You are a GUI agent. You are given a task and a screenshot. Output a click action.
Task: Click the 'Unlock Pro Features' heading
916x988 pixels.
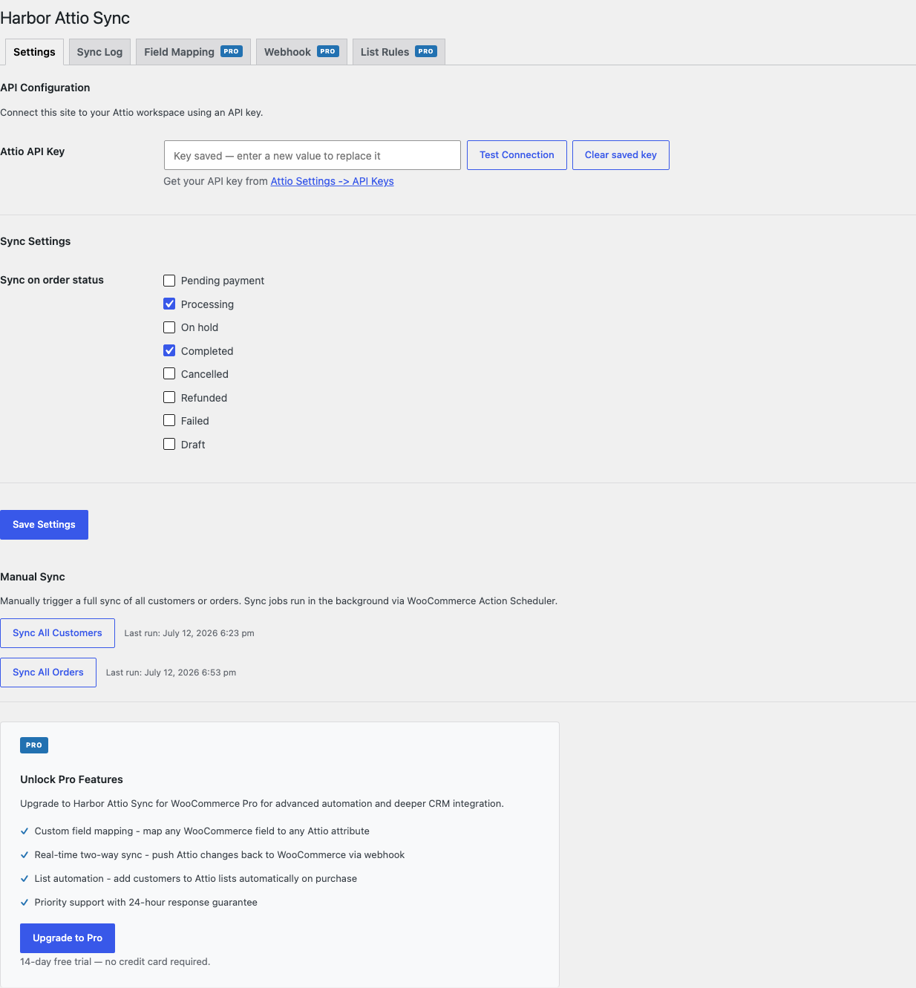tap(71, 779)
